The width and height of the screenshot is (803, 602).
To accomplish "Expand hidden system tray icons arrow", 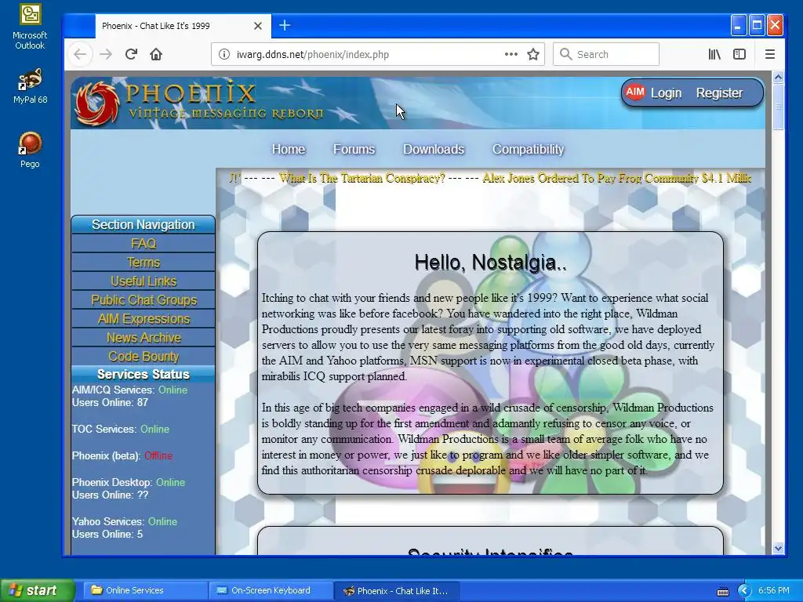I will pyautogui.click(x=744, y=591).
